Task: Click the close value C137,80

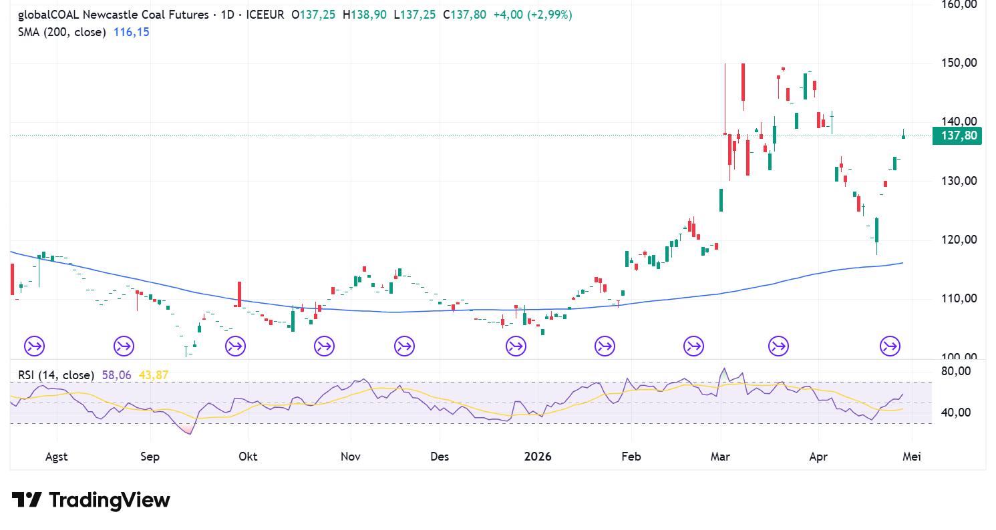Action: 465,15
